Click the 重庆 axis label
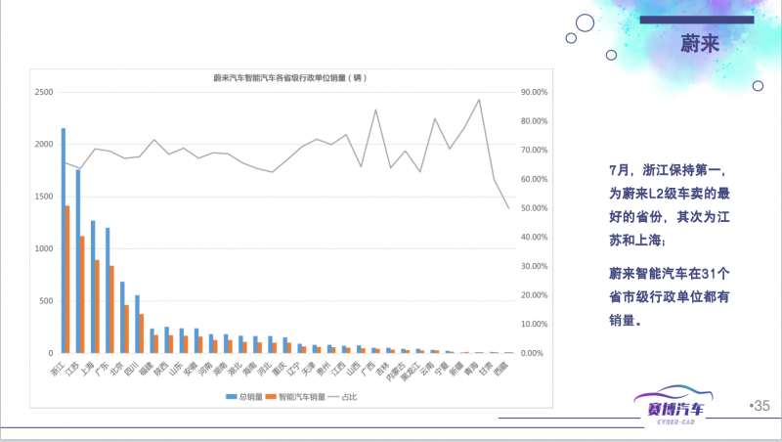 click(280, 368)
